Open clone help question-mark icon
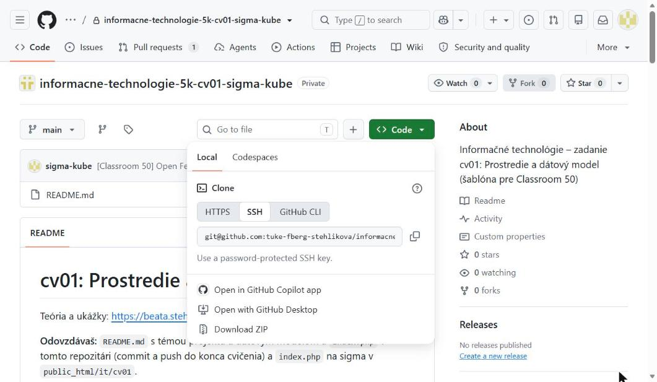The height and width of the screenshot is (382, 657). pyautogui.click(x=417, y=188)
